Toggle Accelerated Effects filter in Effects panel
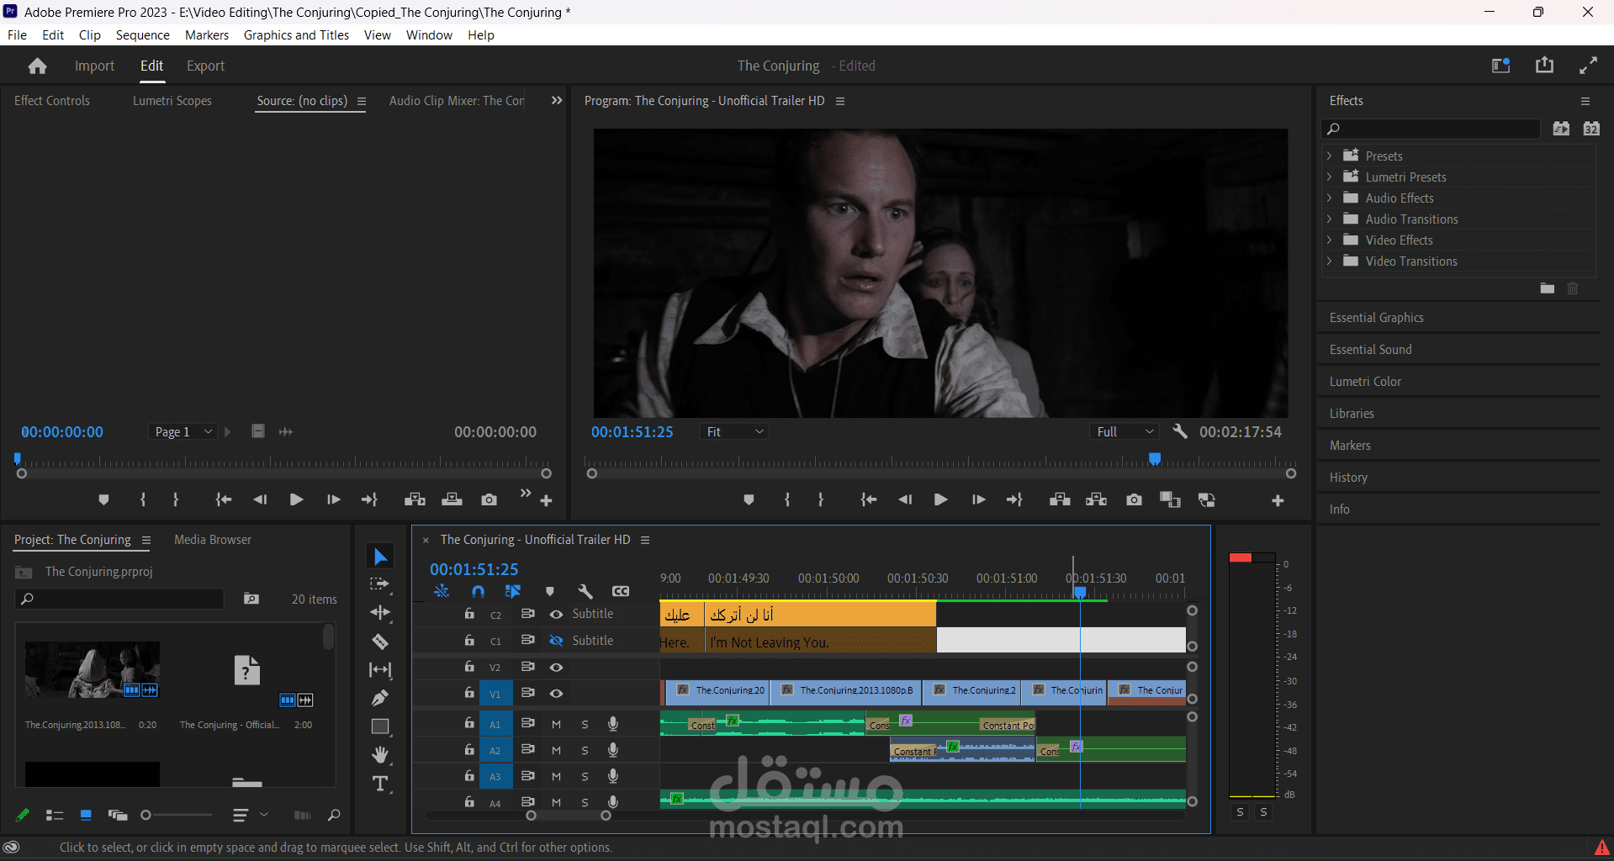 tap(1561, 129)
